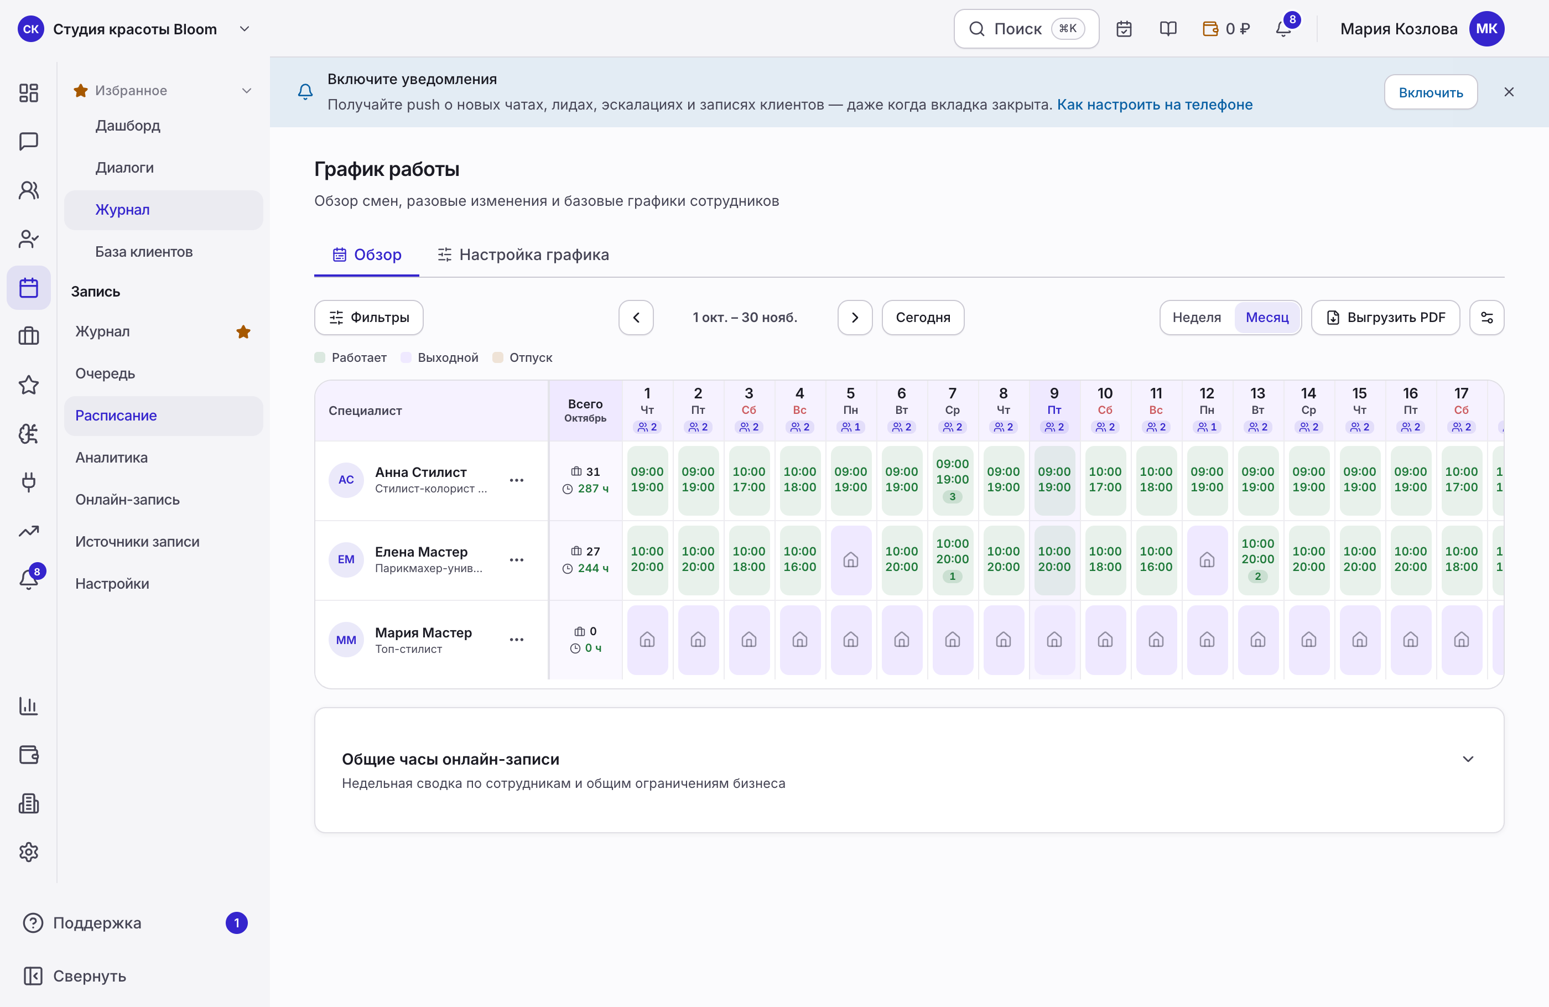
Task: Dismiss the notifications banner
Action: click(x=1509, y=92)
